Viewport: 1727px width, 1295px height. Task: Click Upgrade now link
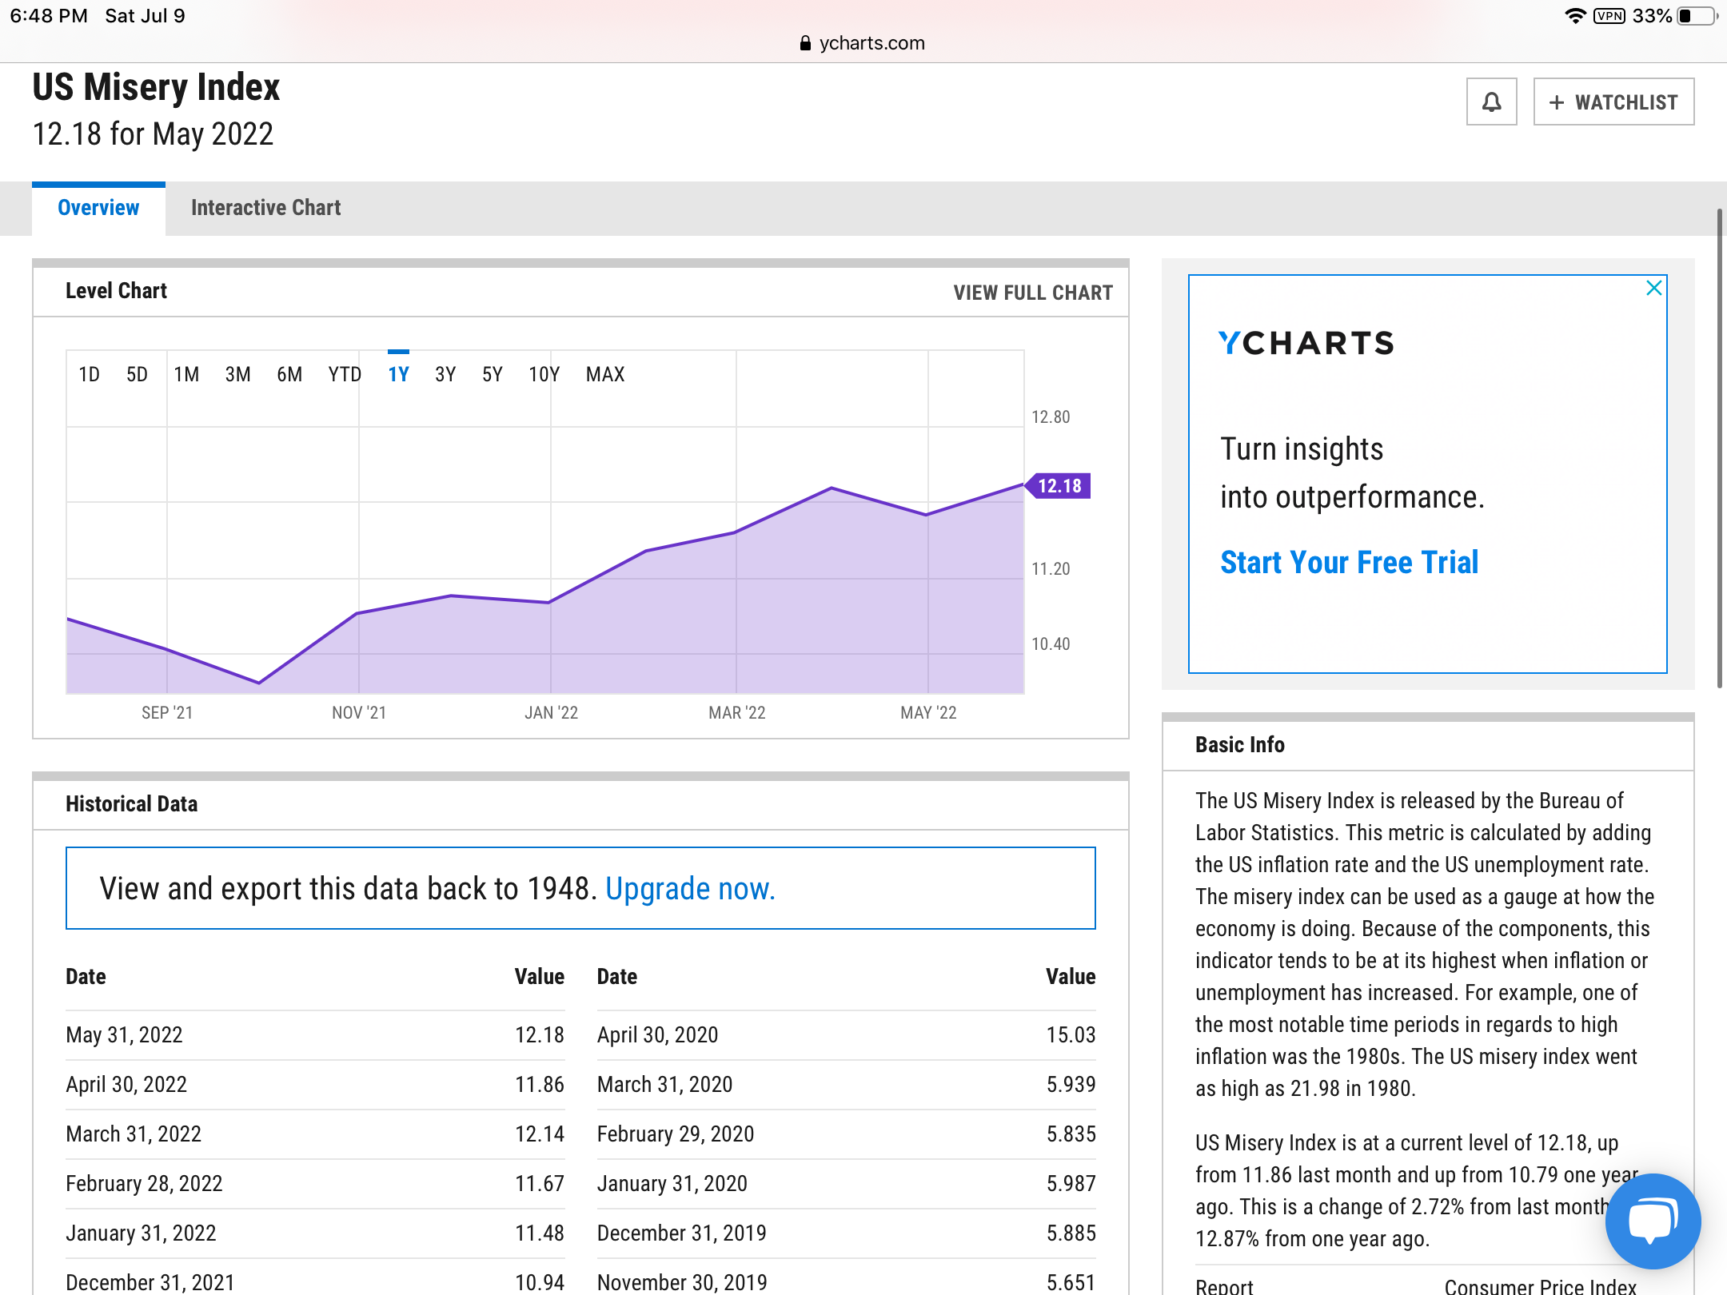pyautogui.click(x=690, y=889)
